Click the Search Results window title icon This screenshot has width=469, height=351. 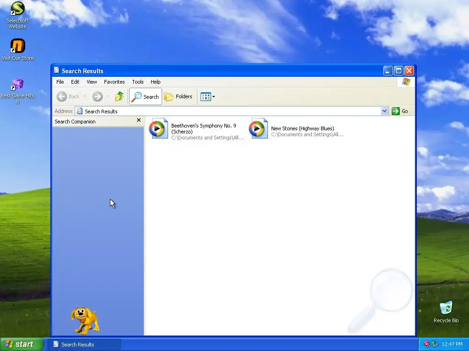(x=56, y=70)
